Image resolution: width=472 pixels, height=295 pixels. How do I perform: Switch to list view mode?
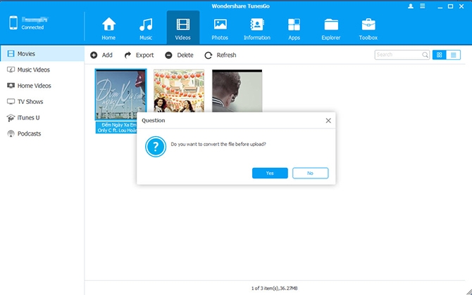[x=454, y=55]
